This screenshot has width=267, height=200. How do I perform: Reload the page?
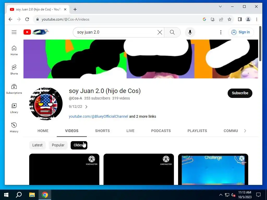point(27,19)
